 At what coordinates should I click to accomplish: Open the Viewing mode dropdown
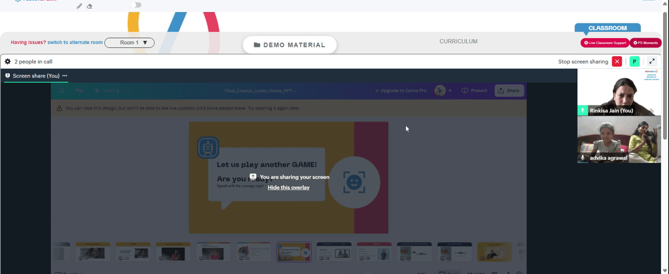click(106, 91)
